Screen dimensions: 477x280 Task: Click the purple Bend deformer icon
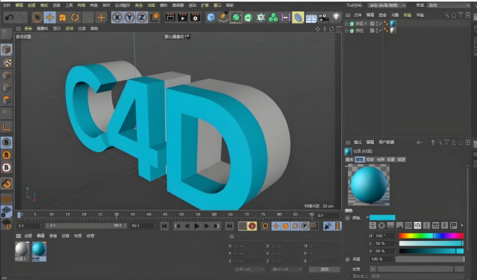pyautogui.click(x=286, y=17)
